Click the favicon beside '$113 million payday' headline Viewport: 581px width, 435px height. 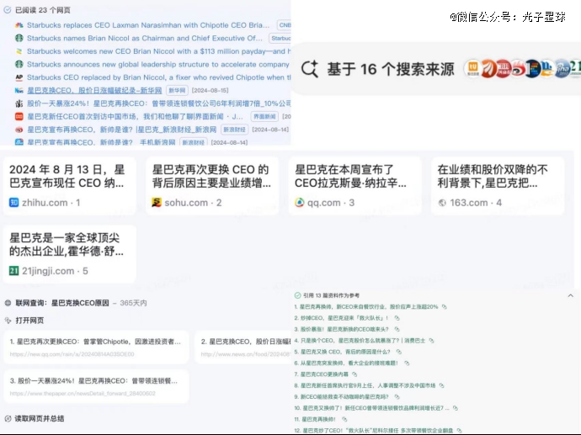[x=19, y=51]
